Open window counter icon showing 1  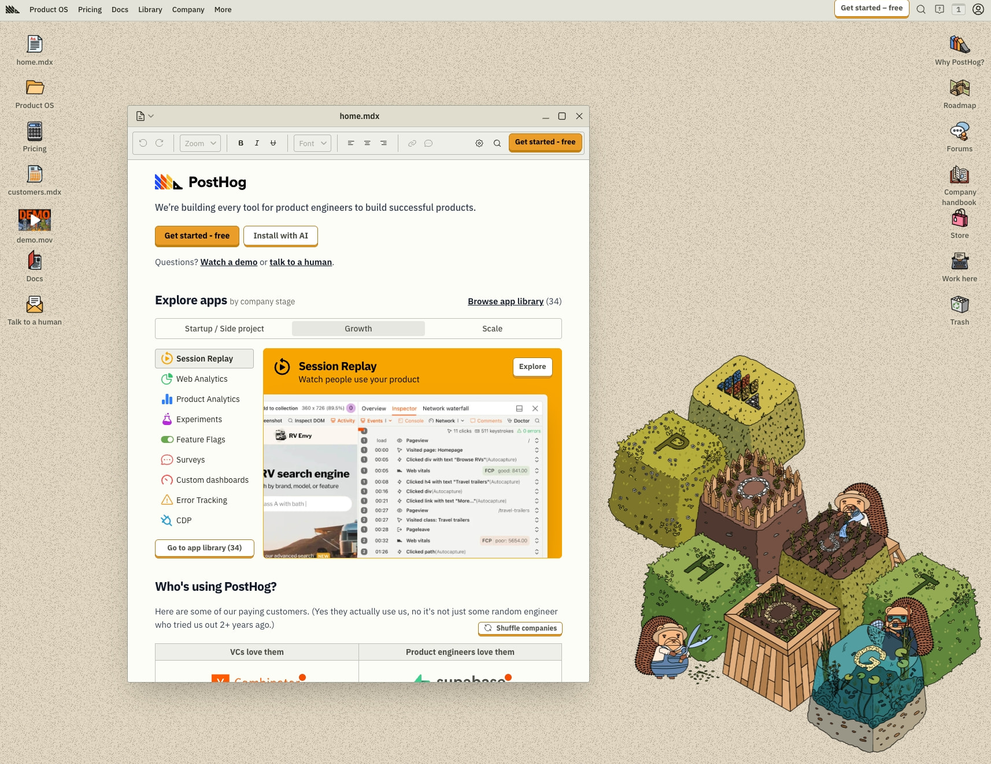click(x=959, y=9)
